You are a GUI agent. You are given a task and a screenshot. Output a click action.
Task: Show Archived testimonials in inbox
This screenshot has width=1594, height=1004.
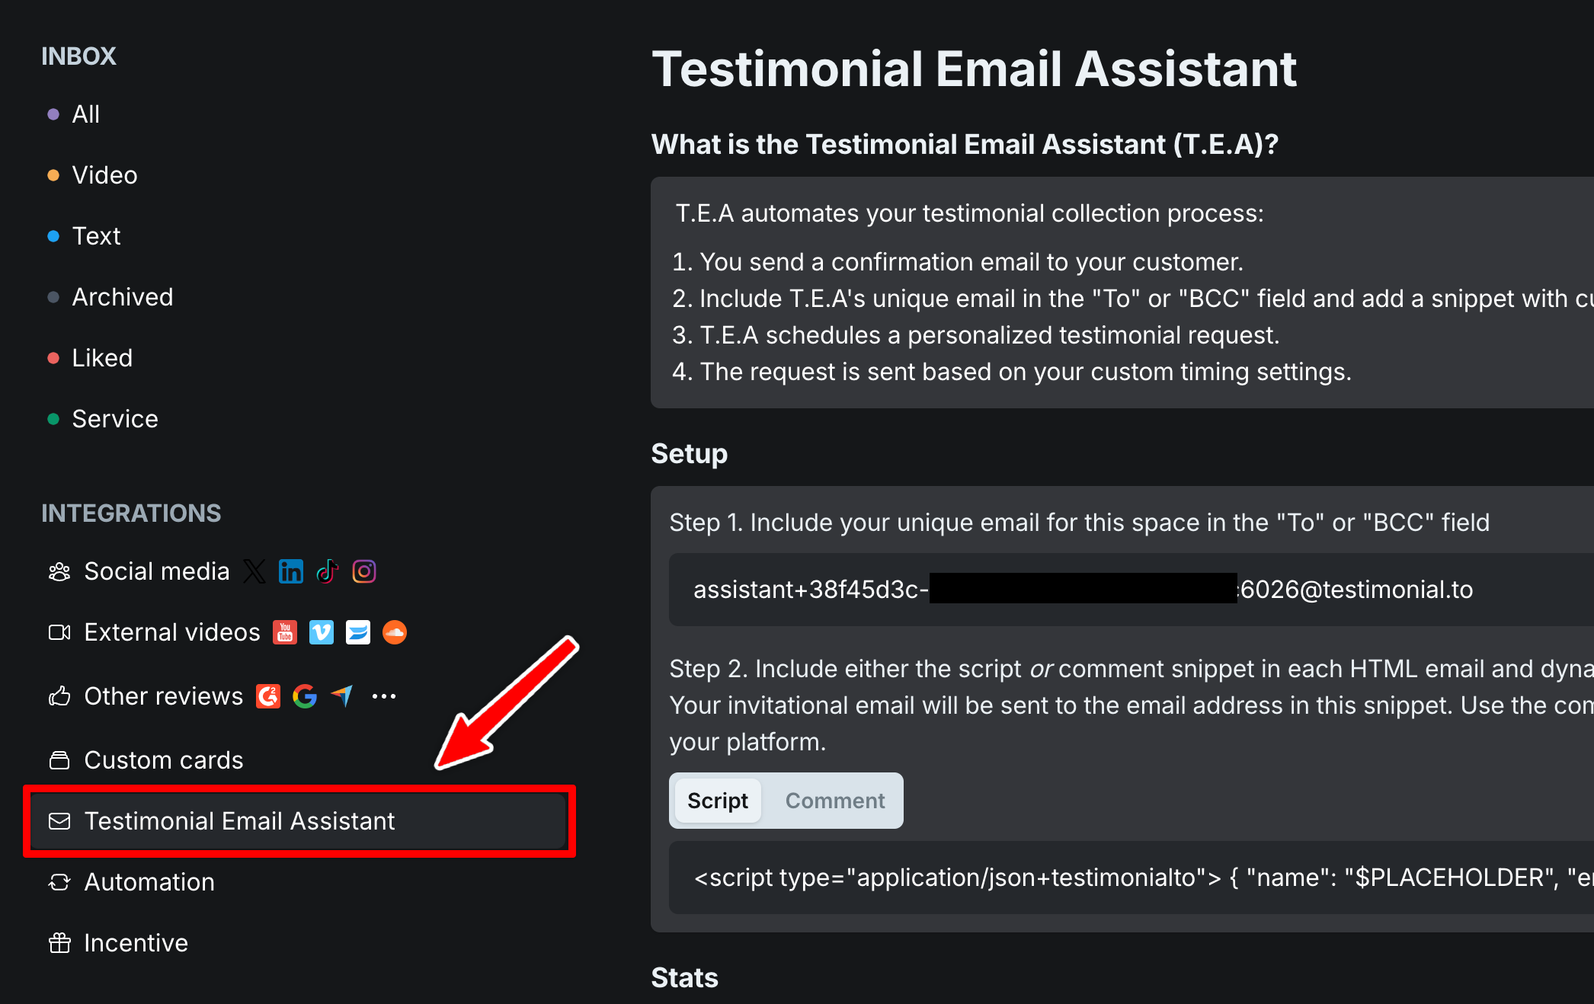122,297
